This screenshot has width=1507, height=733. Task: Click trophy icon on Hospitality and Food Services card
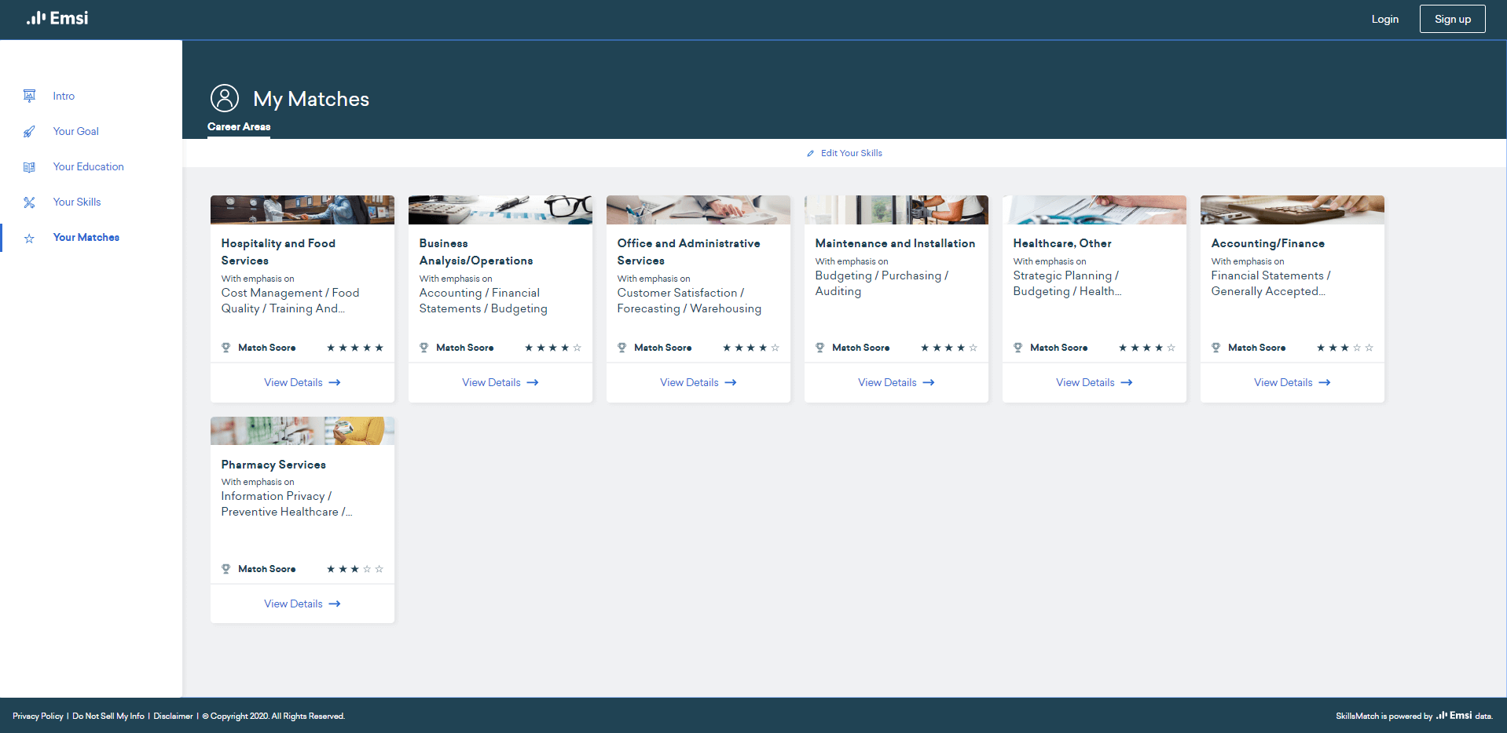point(225,348)
